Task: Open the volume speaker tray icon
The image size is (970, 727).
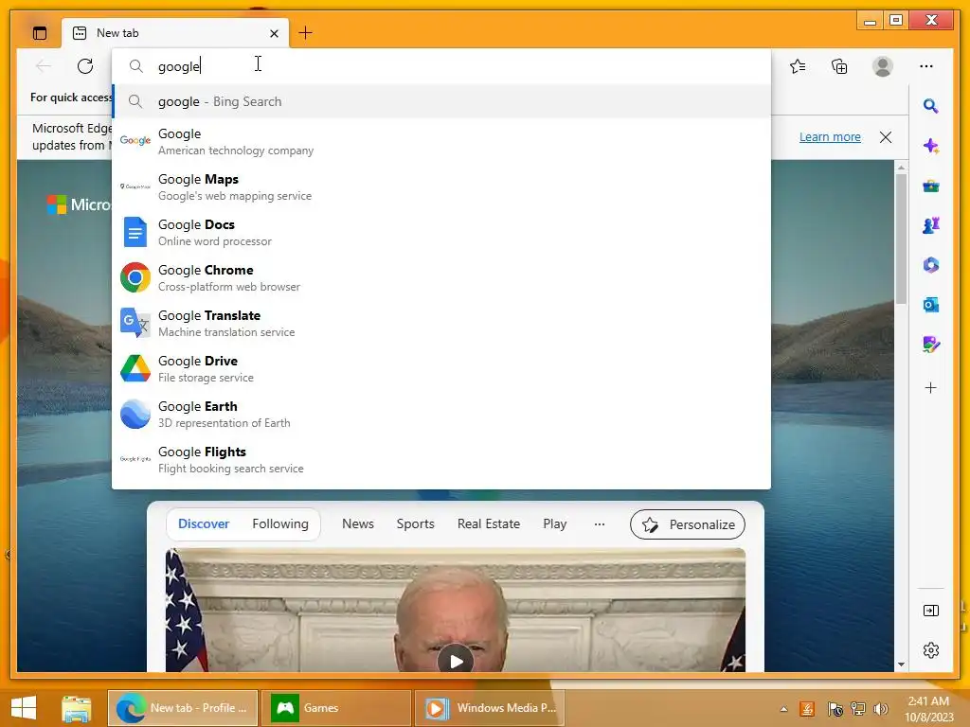Action: (880, 709)
